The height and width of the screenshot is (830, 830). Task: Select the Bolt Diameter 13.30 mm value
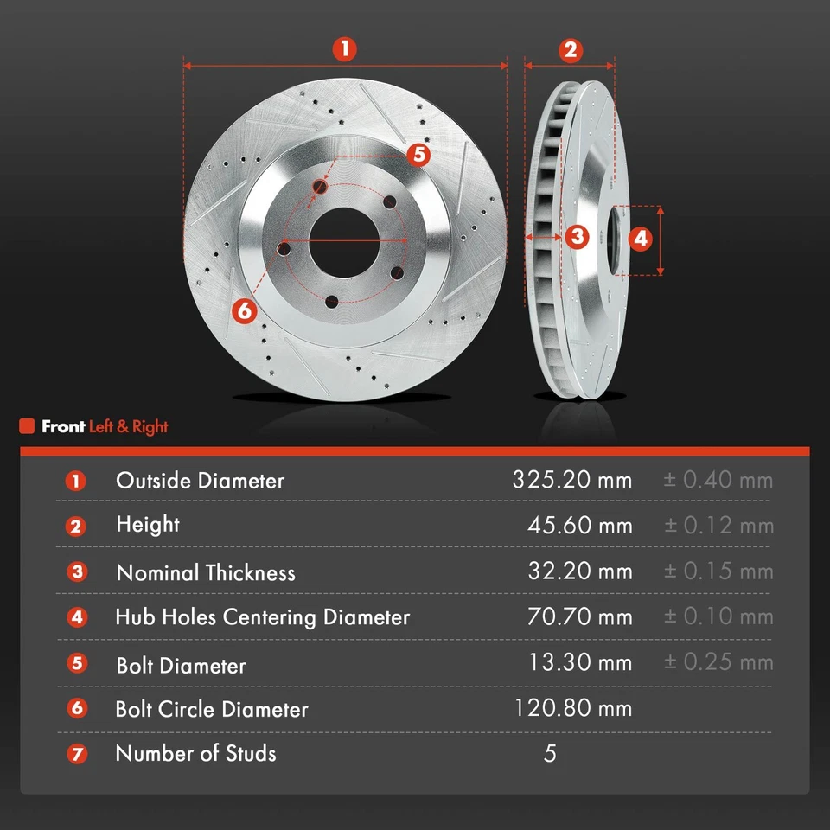(581, 662)
